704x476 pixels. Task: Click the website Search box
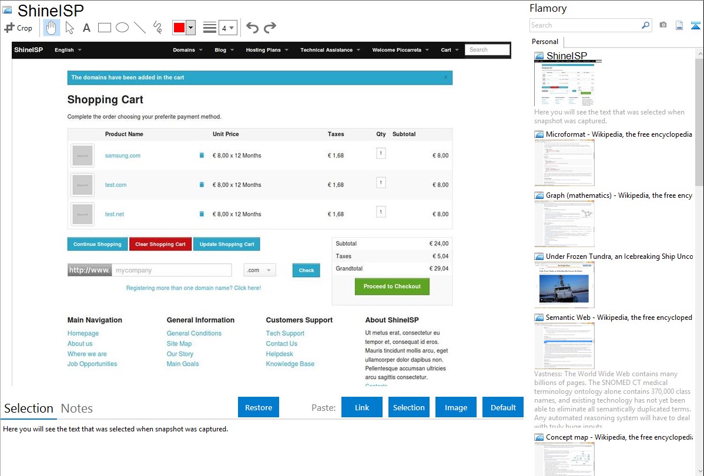click(488, 50)
